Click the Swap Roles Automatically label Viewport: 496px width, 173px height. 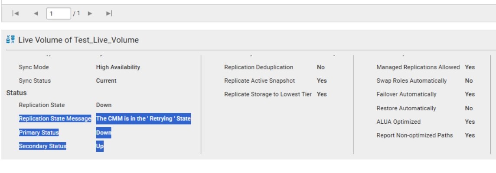click(x=411, y=80)
